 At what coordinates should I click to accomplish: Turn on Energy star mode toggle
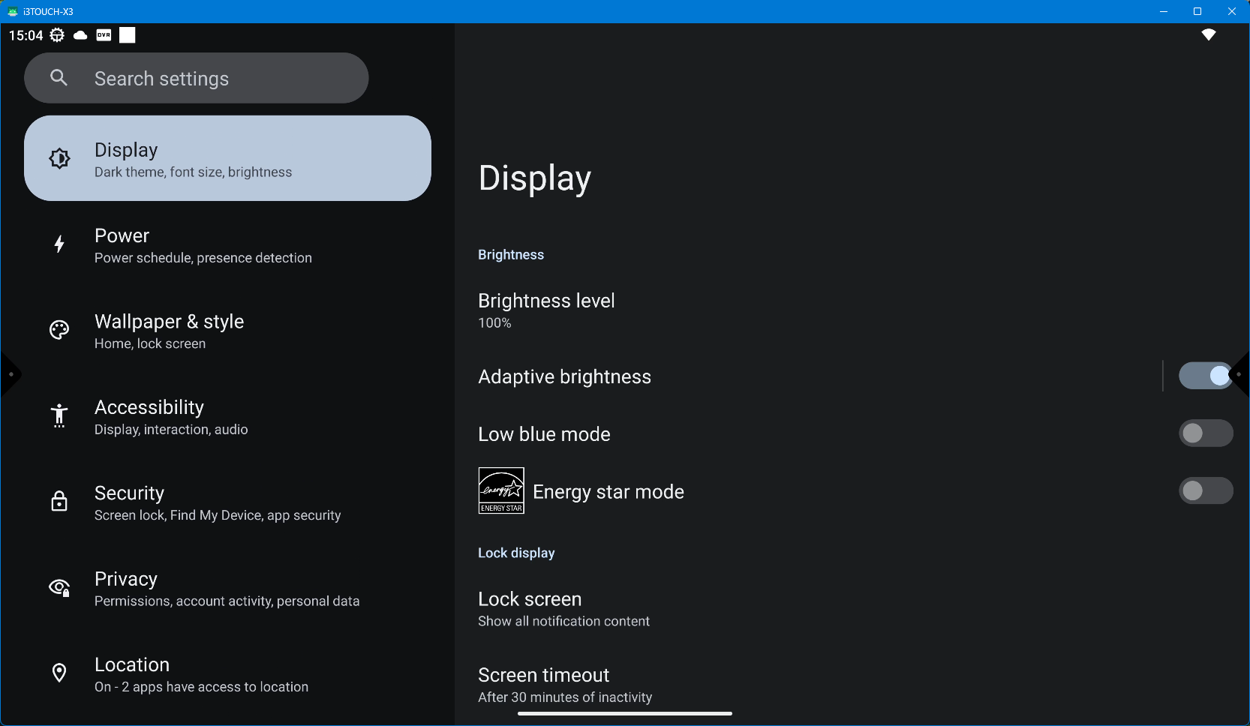pos(1205,491)
